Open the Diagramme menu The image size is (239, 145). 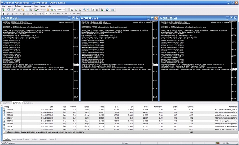coord(27,6)
